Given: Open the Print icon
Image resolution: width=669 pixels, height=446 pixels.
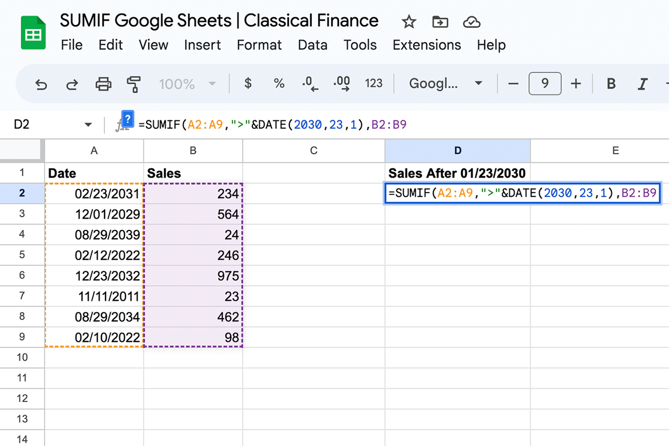Looking at the screenshot, I should 103,83.
